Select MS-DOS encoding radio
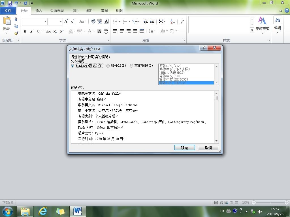This screenshot has width=290, height=217. (x=108, y=66)
